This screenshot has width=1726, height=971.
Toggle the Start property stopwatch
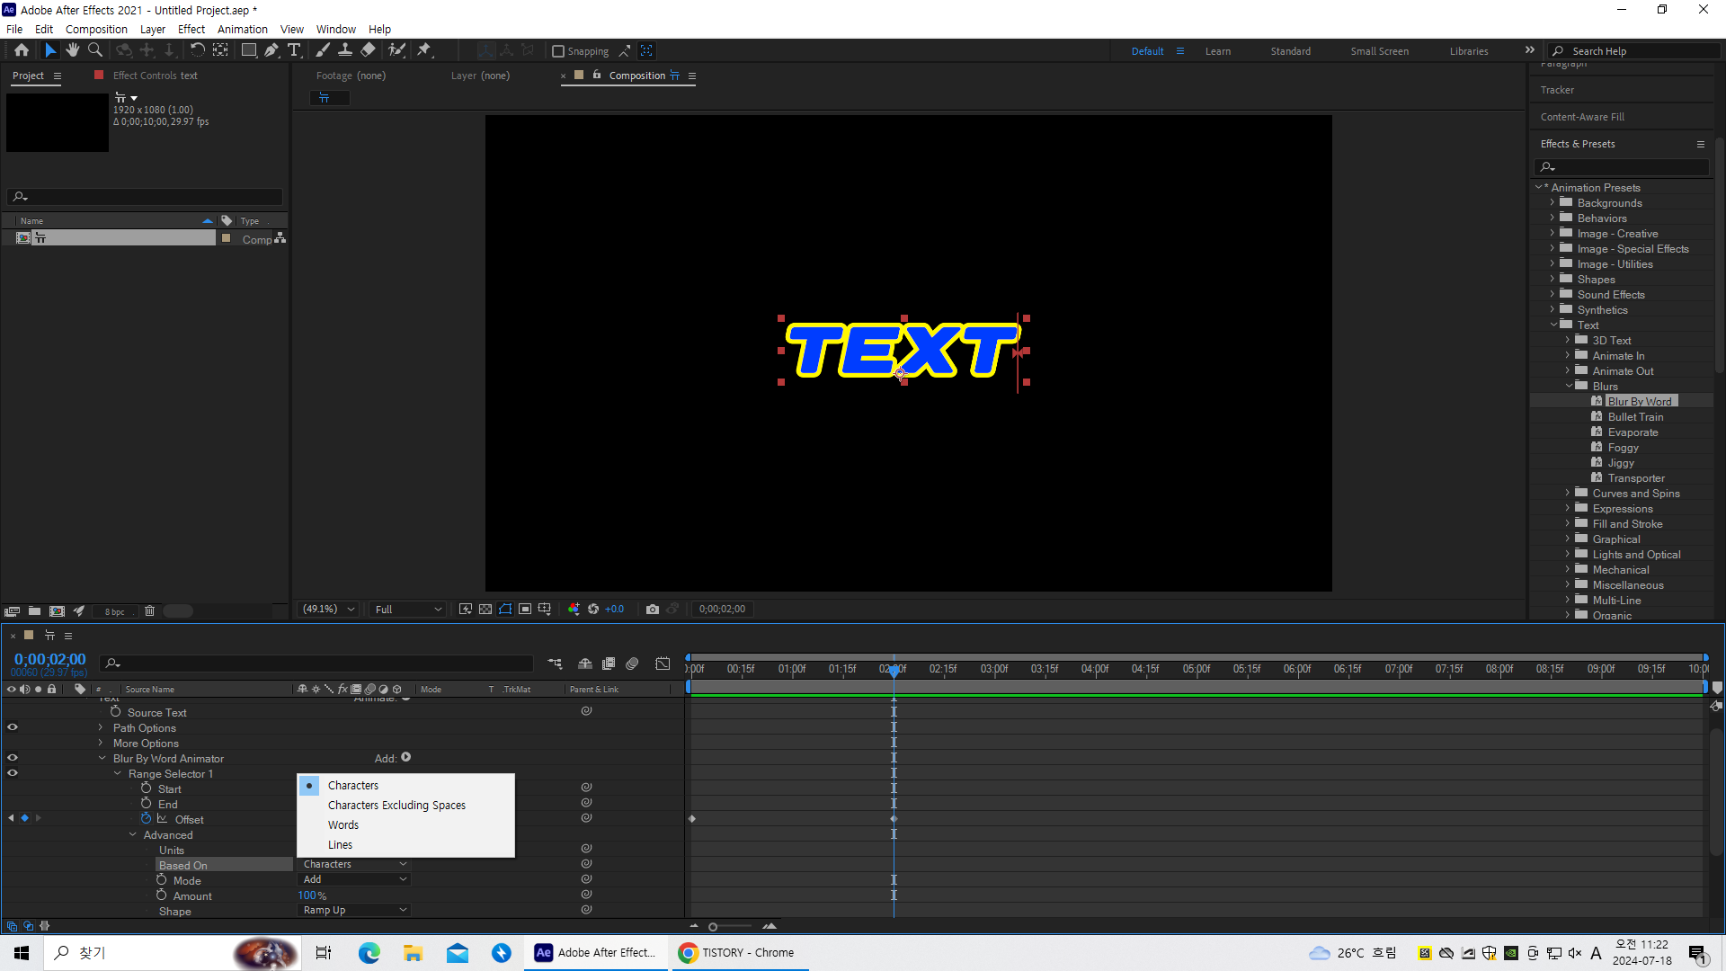click(x=147, y=788)
